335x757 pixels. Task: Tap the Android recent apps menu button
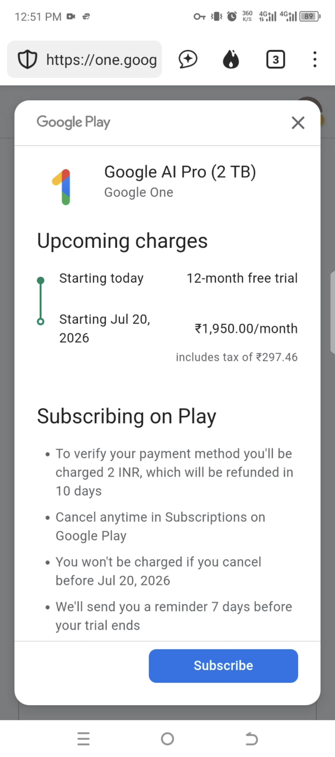coord(83,739)
